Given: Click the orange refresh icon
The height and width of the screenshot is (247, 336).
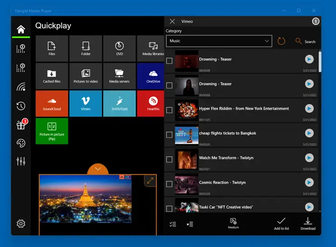Looking at the screenshot, I should click(x=281, y=41).
